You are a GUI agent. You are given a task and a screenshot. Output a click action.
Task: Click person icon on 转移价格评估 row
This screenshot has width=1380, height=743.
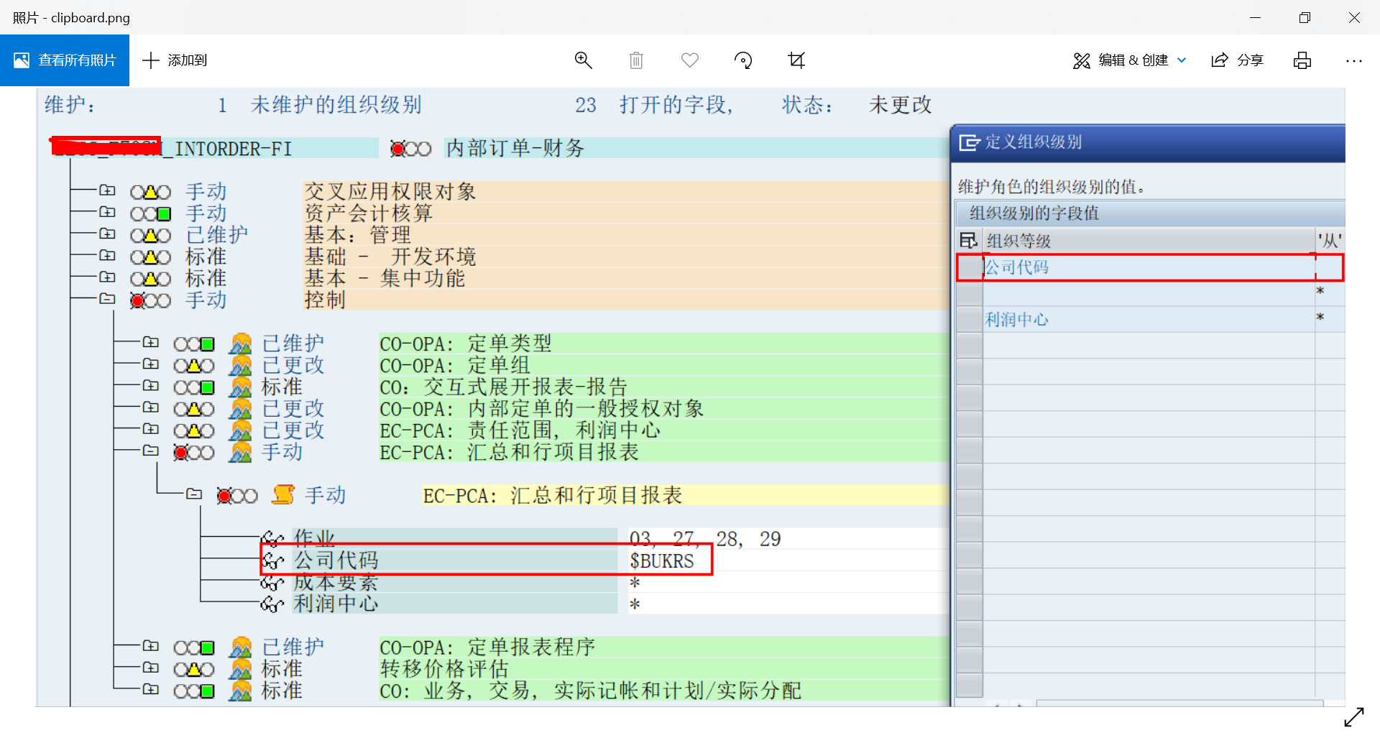pos(240,669)
